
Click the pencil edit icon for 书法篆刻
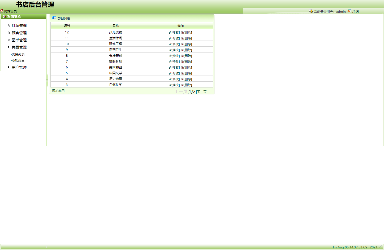click(x=170, y=56)
